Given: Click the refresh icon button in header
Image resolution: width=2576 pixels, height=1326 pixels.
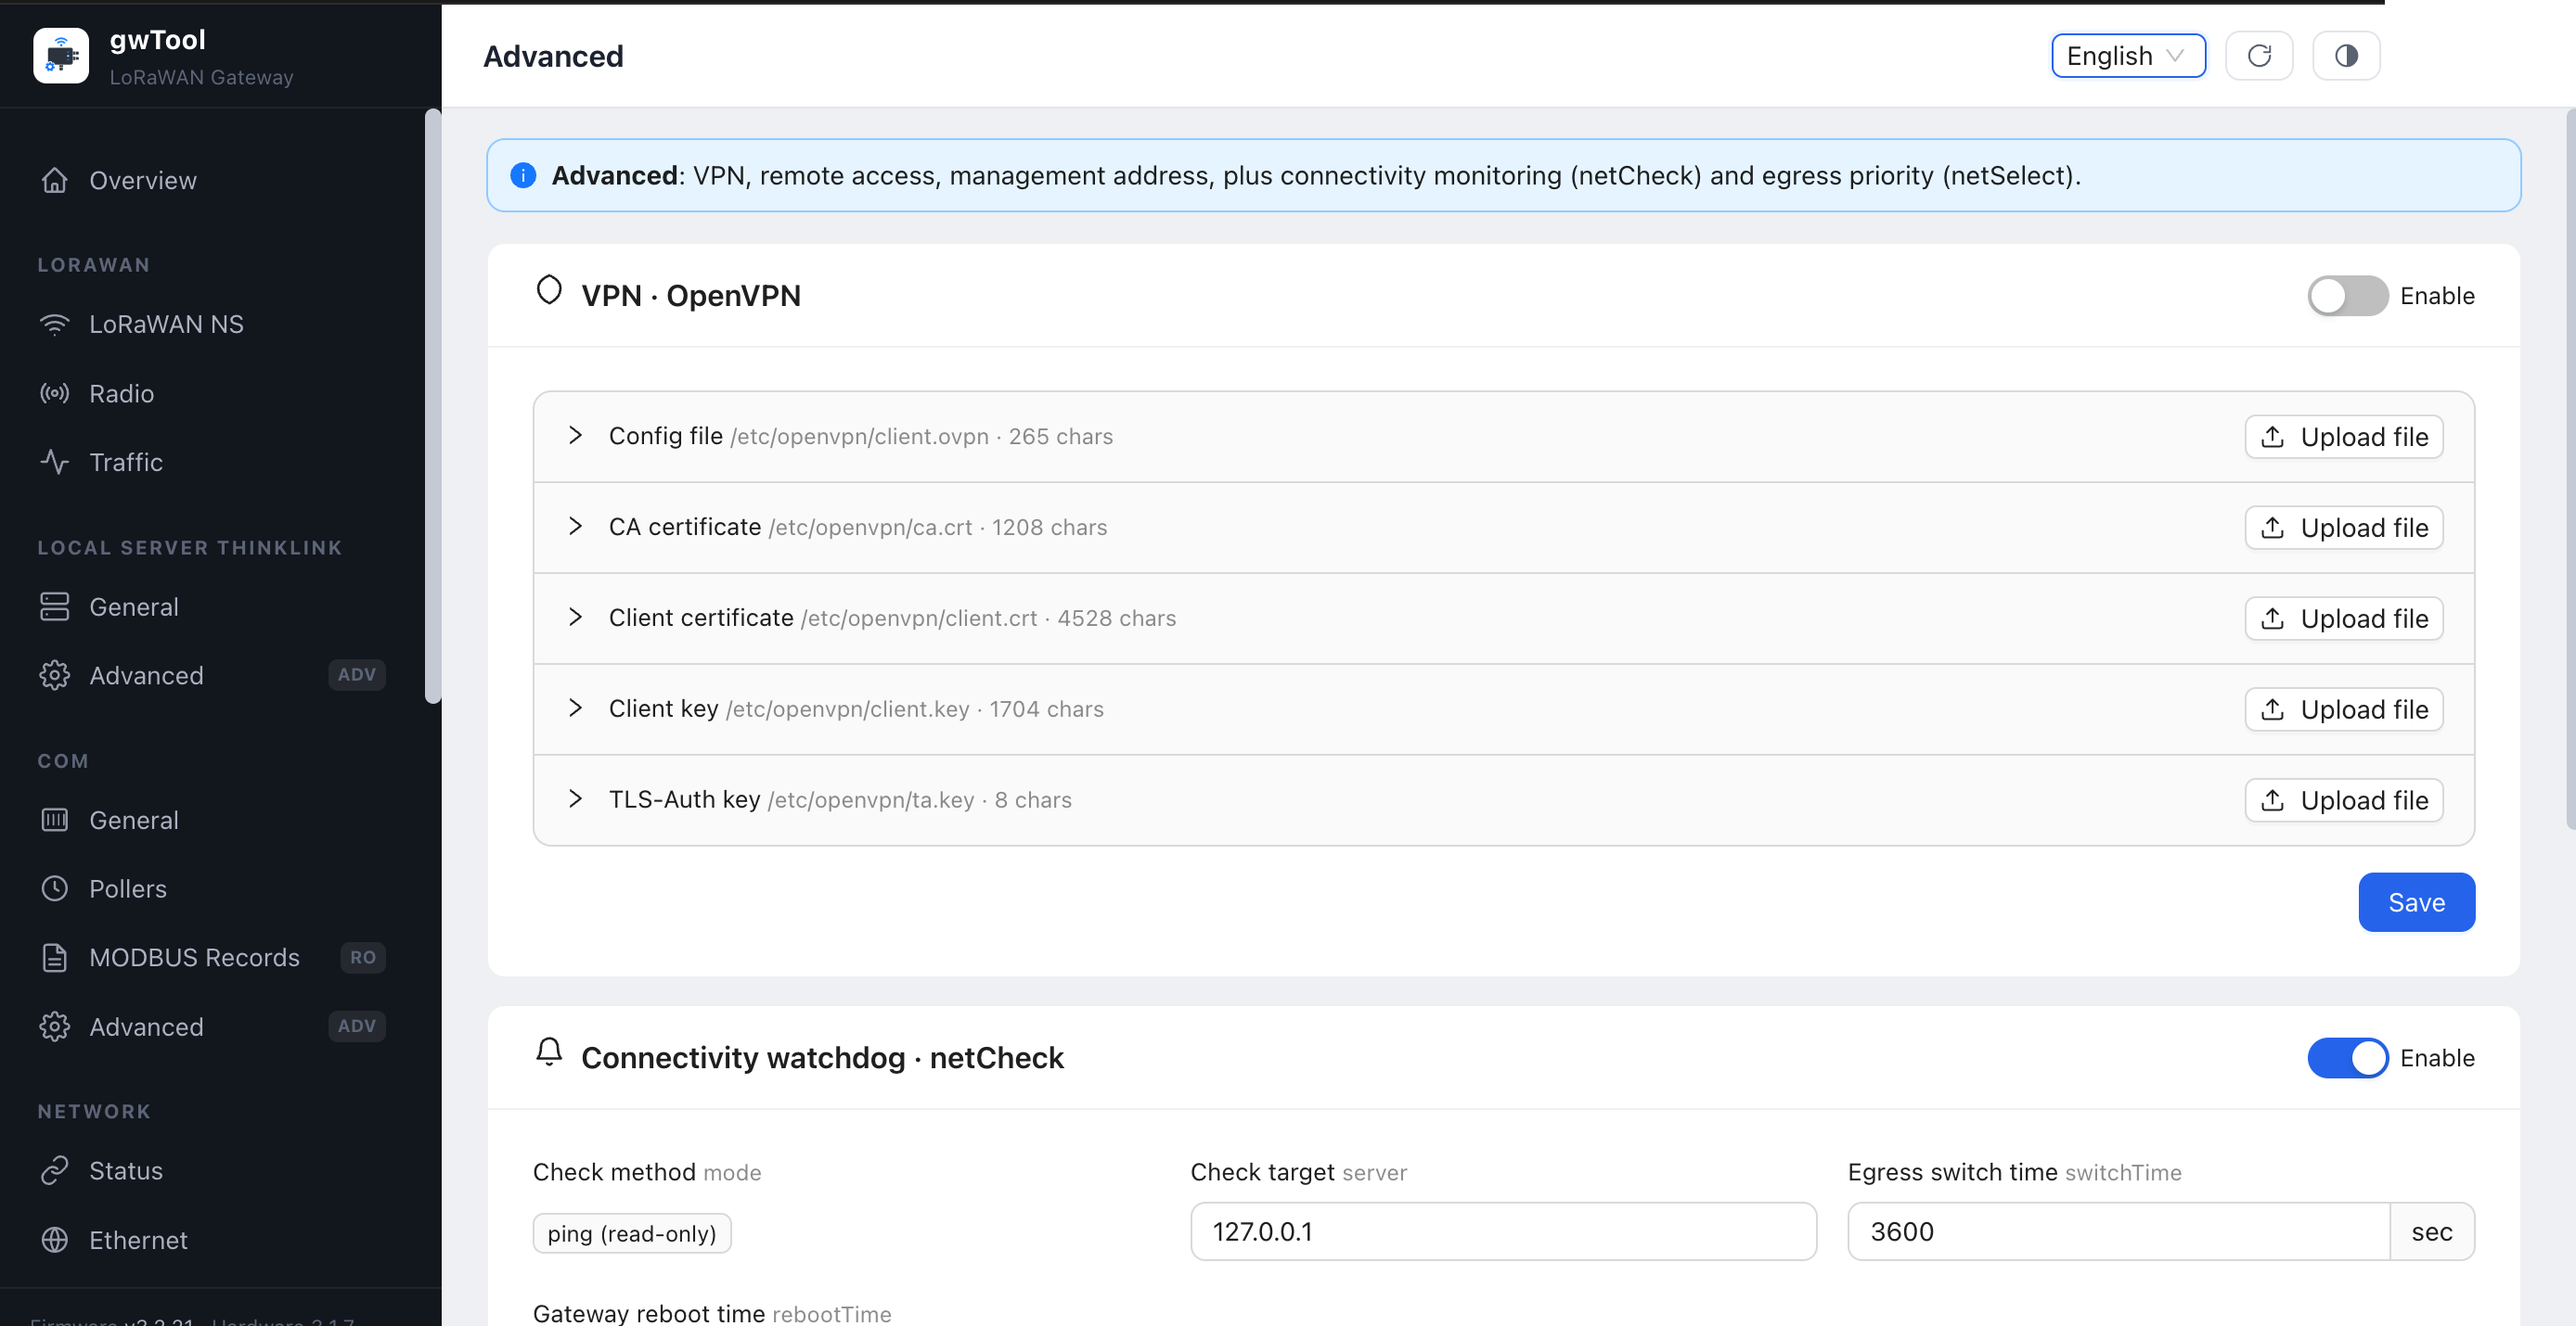Looking at the screenshot, I should 2259,56.
